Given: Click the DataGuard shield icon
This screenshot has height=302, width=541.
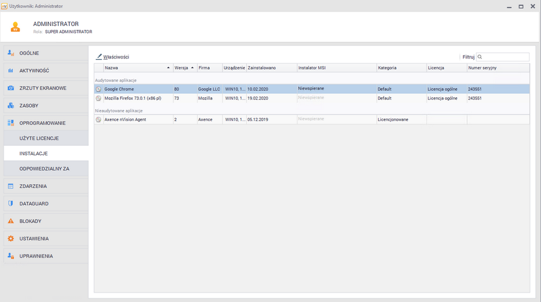Looking at the screenshot, I should [11, 204].
